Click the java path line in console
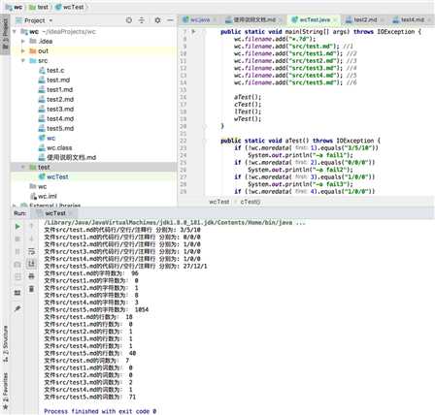 pyautogui.click(x=175, y=223)
